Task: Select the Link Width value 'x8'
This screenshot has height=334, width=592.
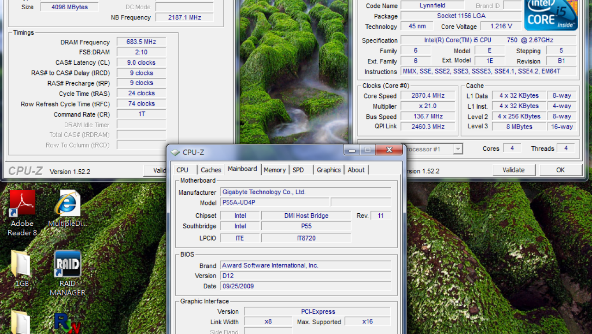Action: pos(268,322)
